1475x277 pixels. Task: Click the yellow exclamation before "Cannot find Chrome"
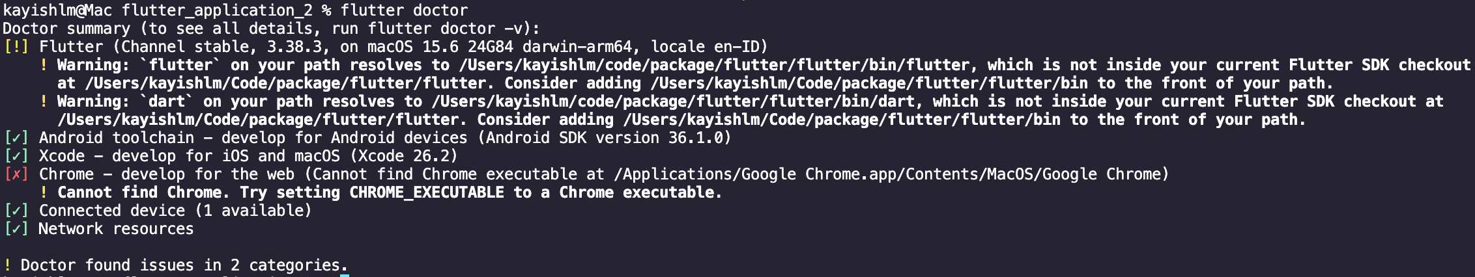(44, 192)
